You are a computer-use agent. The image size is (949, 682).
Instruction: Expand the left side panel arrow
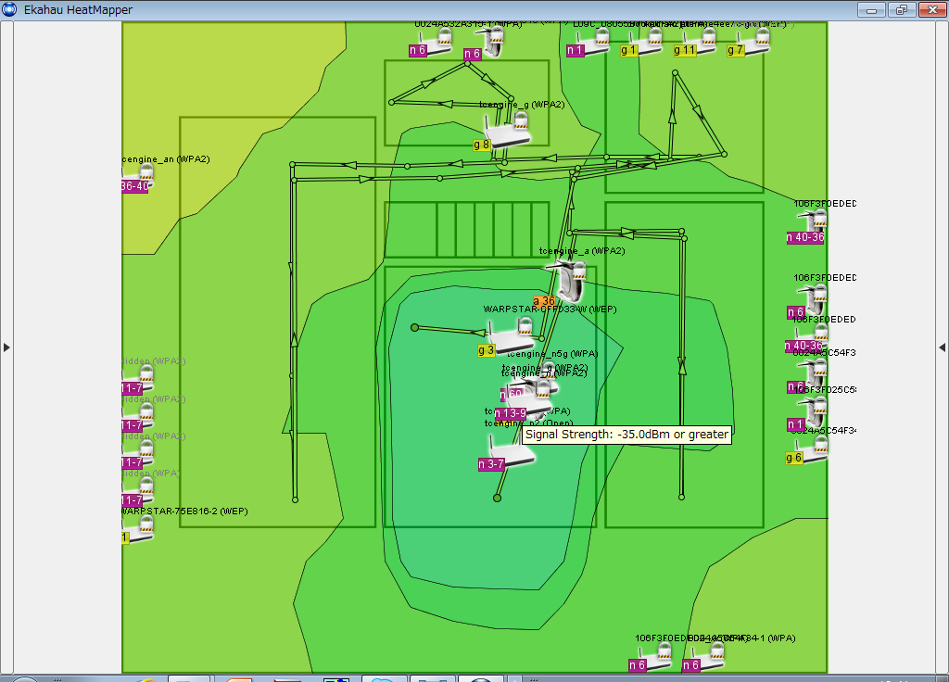pyautogui.click(x=6, y=347)
